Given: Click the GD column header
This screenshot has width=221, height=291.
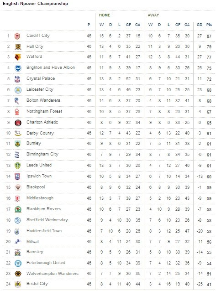Looking at the screenshot, I should 200,25.
